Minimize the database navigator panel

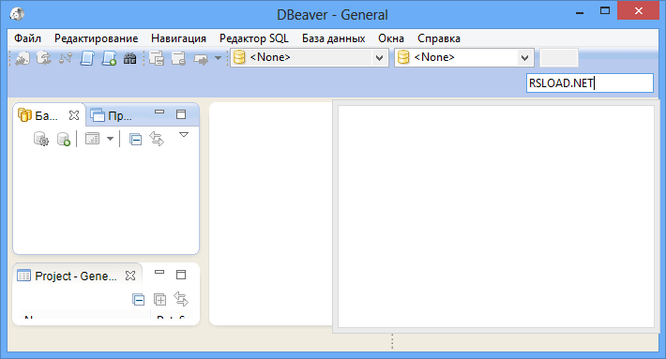[x=159, y=112]
